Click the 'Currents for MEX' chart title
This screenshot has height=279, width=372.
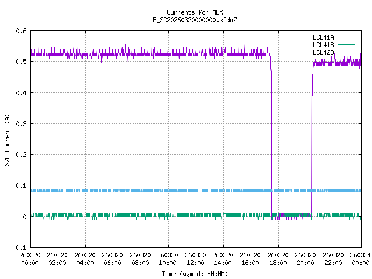(186, 12)
